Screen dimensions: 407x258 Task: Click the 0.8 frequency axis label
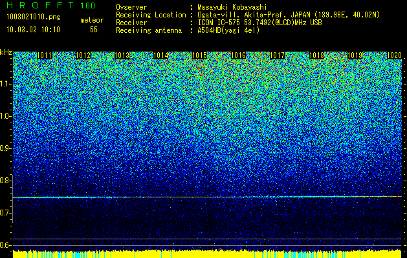click(x=6, y=181)
